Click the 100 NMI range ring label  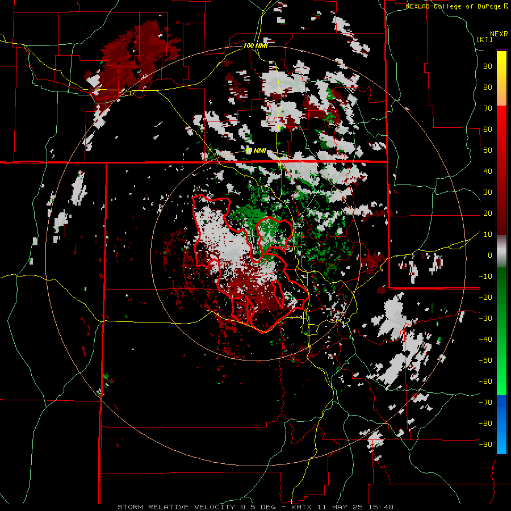256,45
